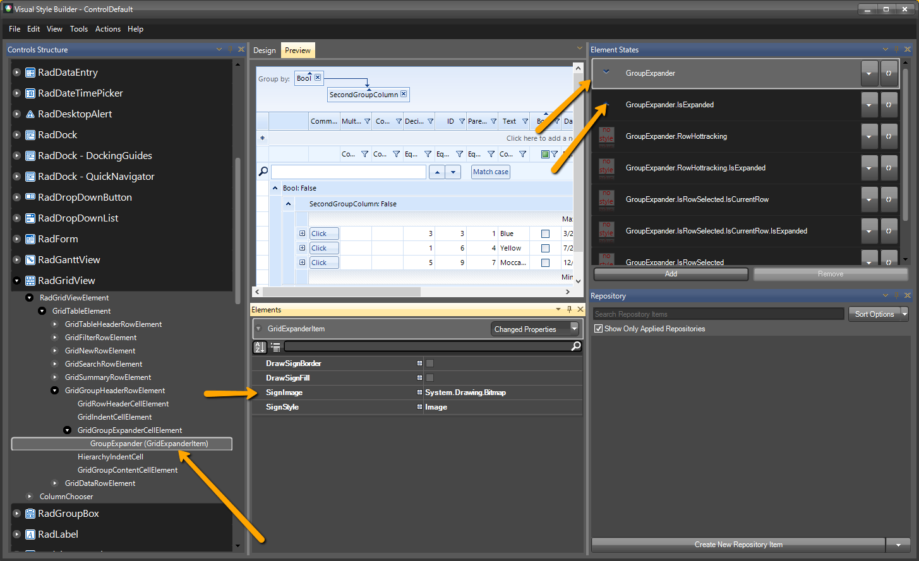This screenshot has width=919, height=561.
Task: Click the RadGroupBox control icon
Action: [30, 514]
